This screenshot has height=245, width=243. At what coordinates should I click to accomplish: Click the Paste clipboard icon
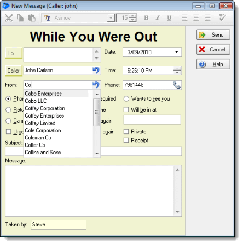point(32,18)
